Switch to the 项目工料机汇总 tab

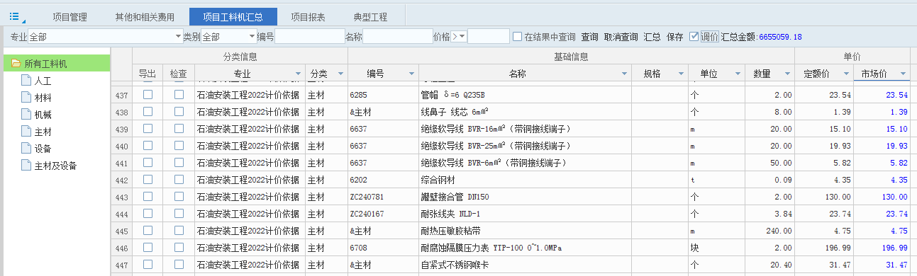point(233,17)
